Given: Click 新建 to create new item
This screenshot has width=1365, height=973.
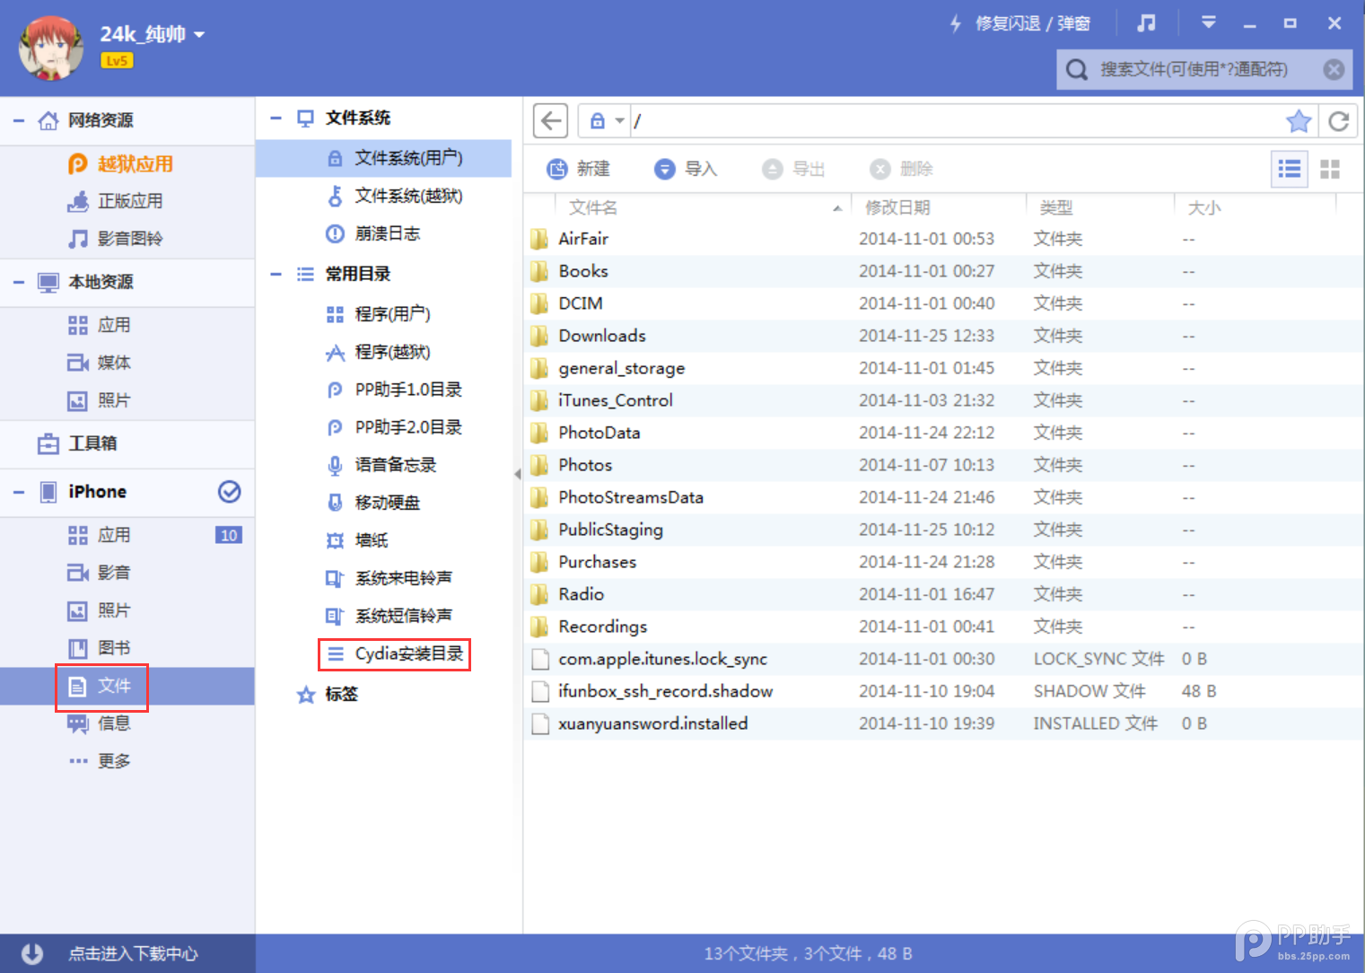Looking at the screenshot, I should [x=579, y=169].
